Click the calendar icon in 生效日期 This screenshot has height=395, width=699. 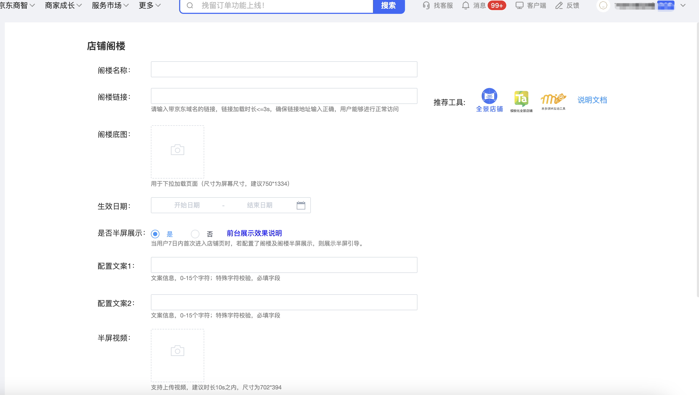(301, 205)
